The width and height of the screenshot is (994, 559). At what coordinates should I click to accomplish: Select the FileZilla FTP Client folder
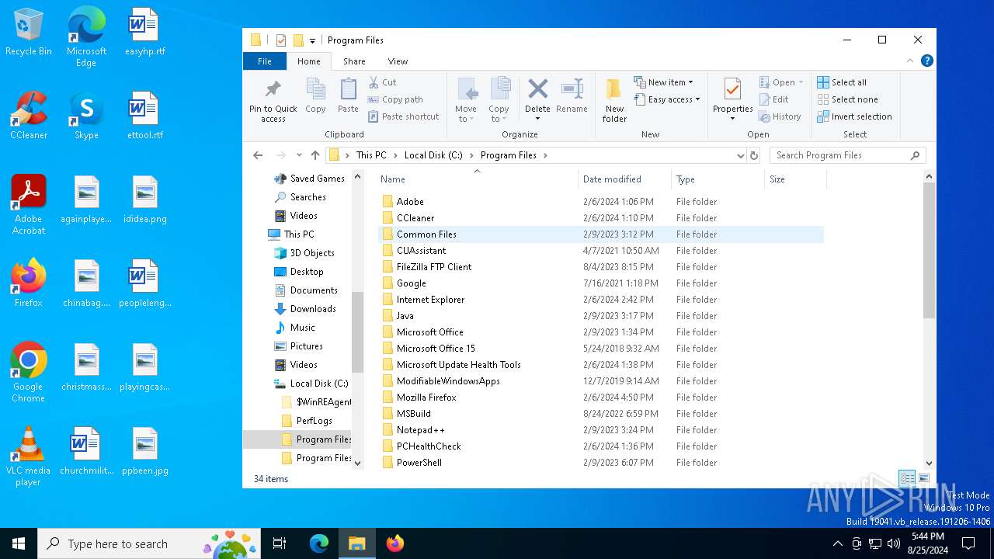[600, 267]
